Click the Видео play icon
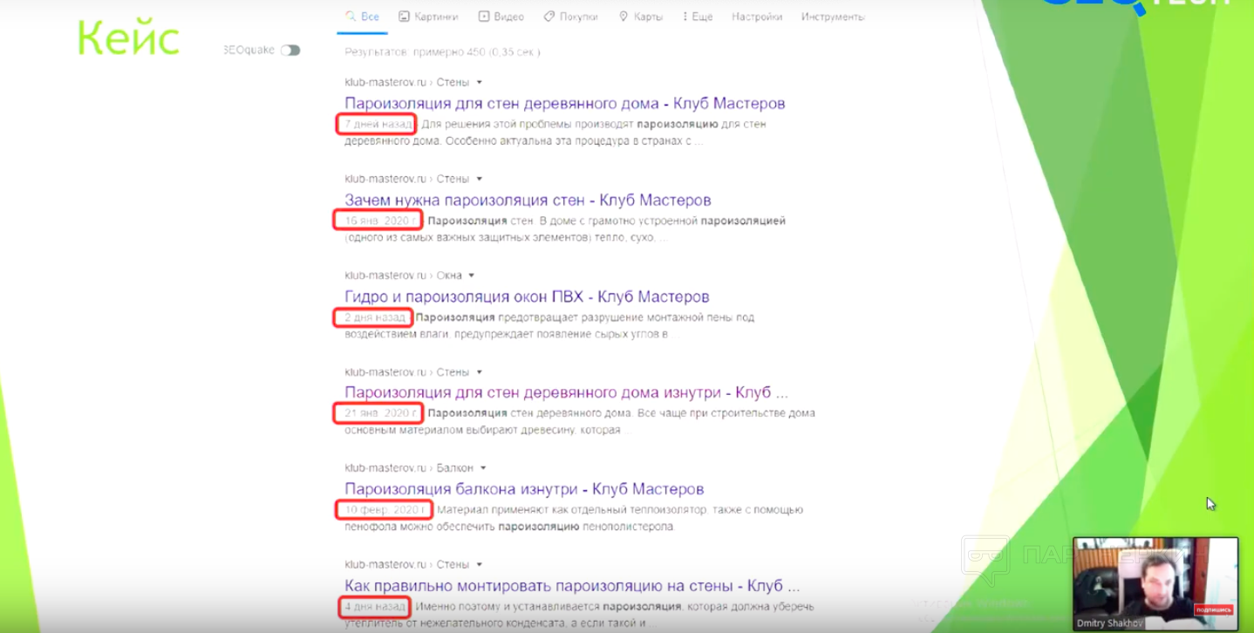This screenshot has height=633, width=1254. [484, 17]
